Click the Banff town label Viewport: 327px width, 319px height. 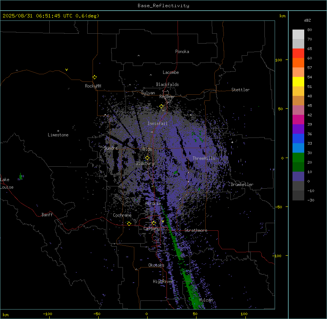(x=47, y=215)
